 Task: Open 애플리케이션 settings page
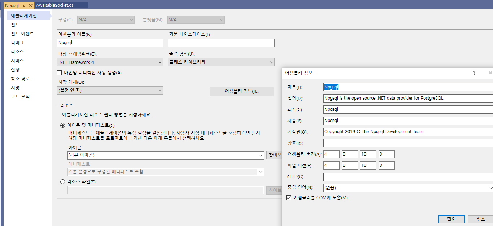click(28, 16)
